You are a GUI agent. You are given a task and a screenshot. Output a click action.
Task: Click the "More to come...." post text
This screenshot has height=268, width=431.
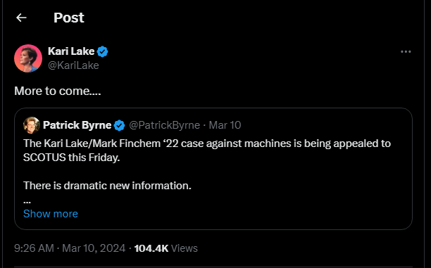[x=58, y=91]
